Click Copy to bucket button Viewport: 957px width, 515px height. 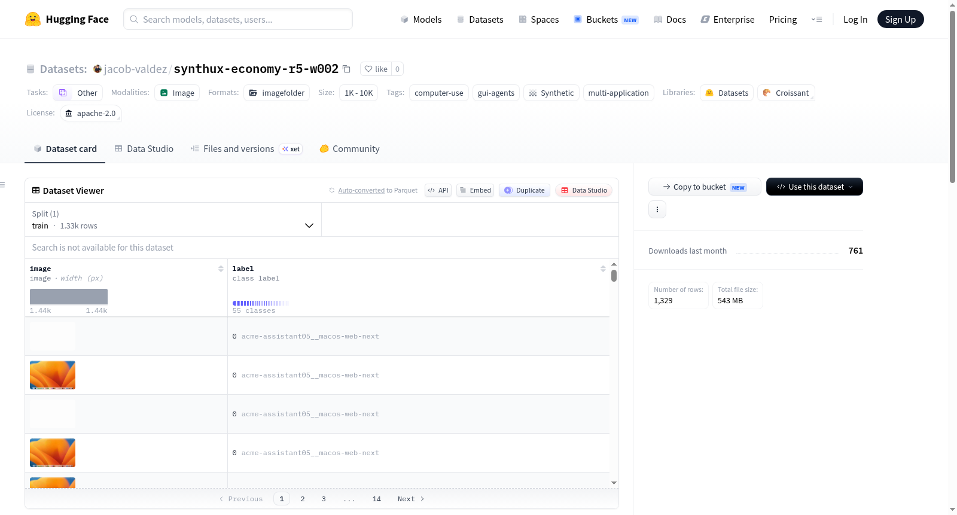[x=705, y=187]
